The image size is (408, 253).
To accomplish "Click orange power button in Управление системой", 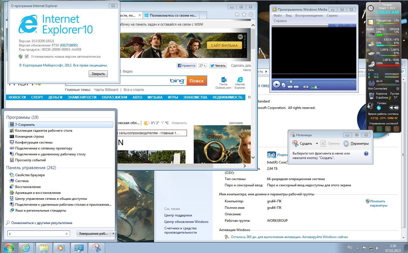I will coord(396,129).
